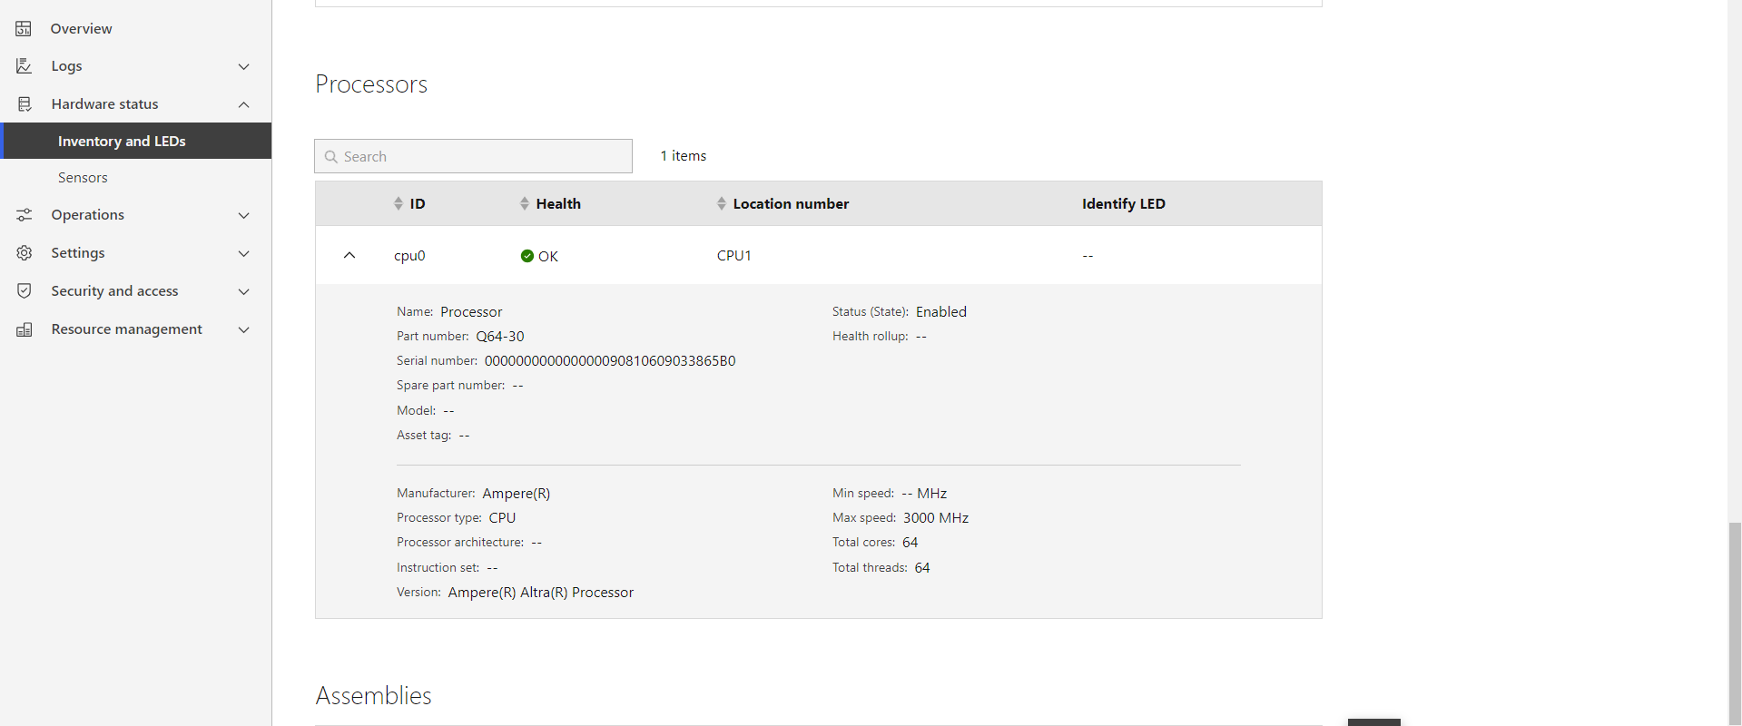Click the Settings menu label
The image size is (1742, 726).
78,253
